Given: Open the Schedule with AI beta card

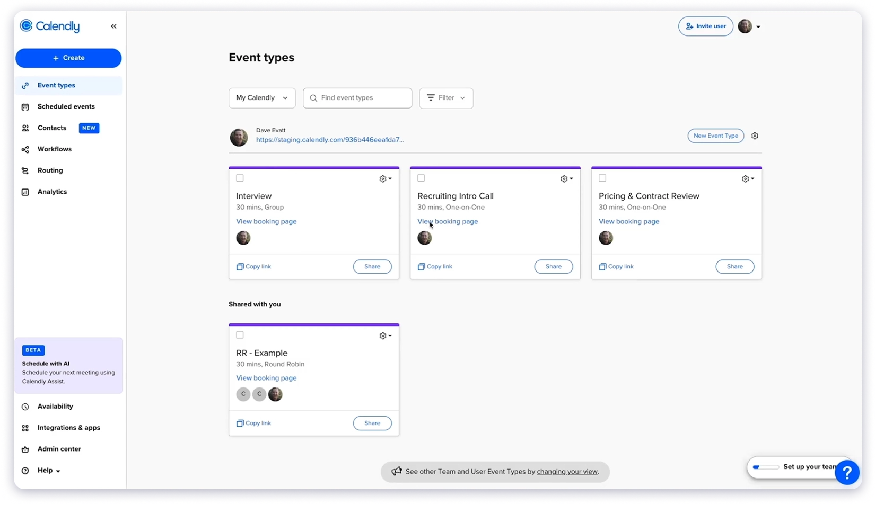Looking at the screenshot, I should [x=68, y=366].
